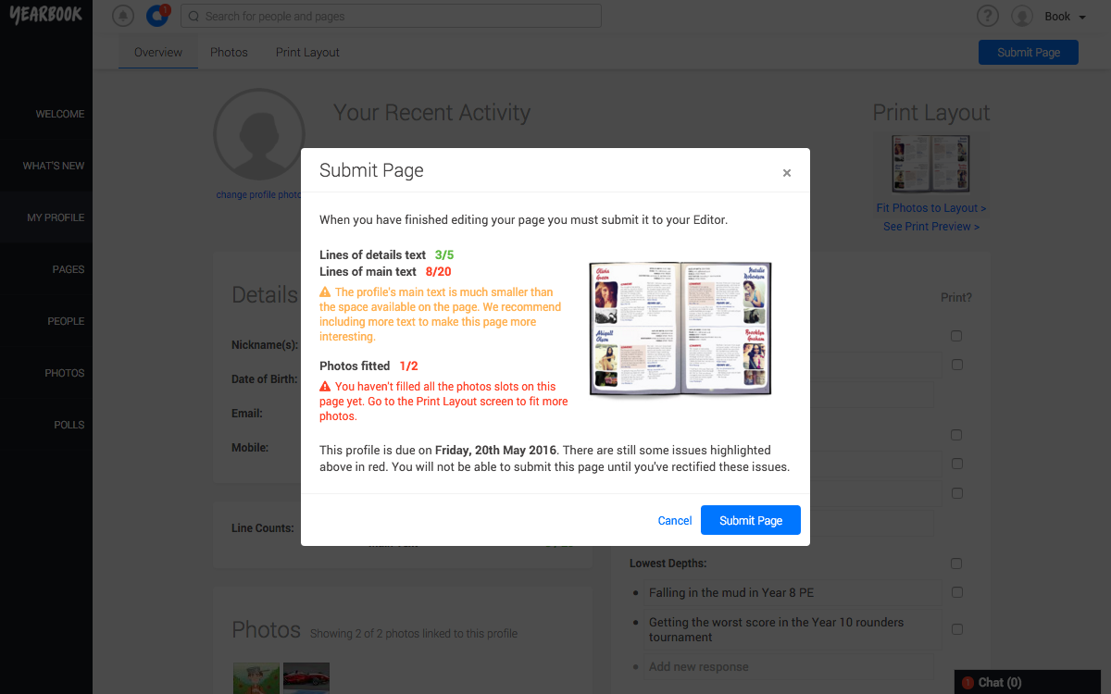Image resolution: width=1111 pixels, height=694 pixels.
Task: Click the Submit Page button in top bar
Action: coord(1029,52)
